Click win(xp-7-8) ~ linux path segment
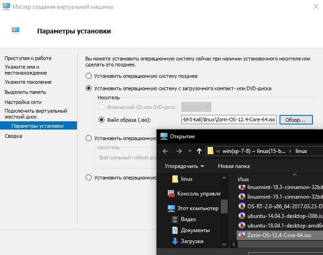Screen dimensions: 323x255 point(254,151)
